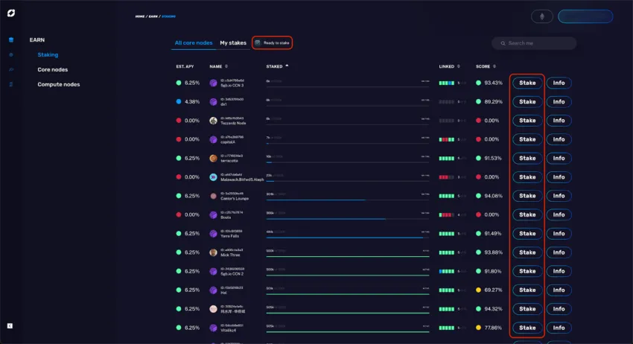Click the Castor's Lounge node avatar

point(213,196)
